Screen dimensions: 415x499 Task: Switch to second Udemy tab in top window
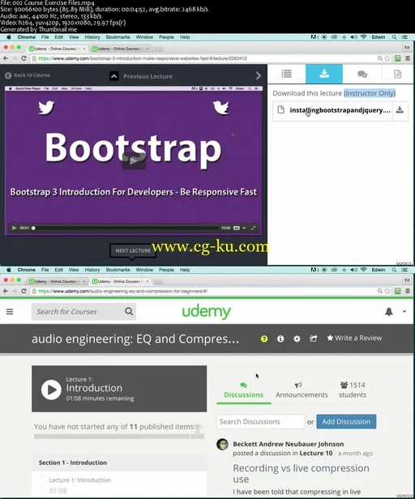[119, 49]
